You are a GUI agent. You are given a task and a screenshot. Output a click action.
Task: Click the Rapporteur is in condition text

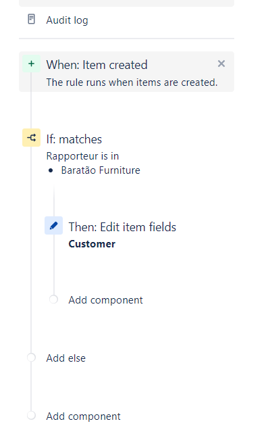[82, 156]
